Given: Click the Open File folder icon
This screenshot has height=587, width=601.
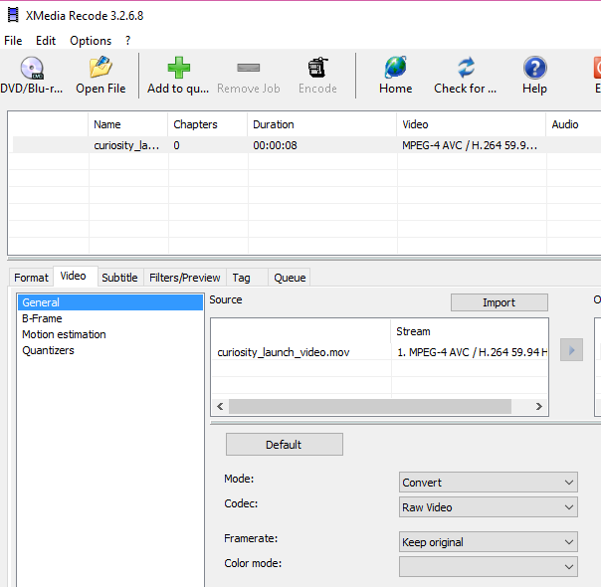Looking at the screenshot, I should (x=100, y=69).
